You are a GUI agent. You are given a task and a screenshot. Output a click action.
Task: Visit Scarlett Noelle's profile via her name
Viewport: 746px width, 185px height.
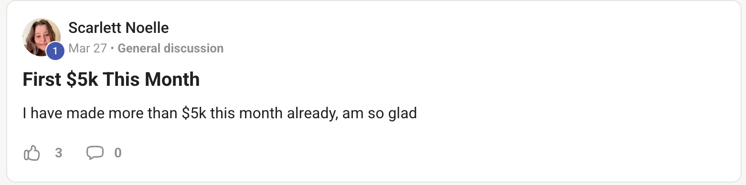pos(118,28)
